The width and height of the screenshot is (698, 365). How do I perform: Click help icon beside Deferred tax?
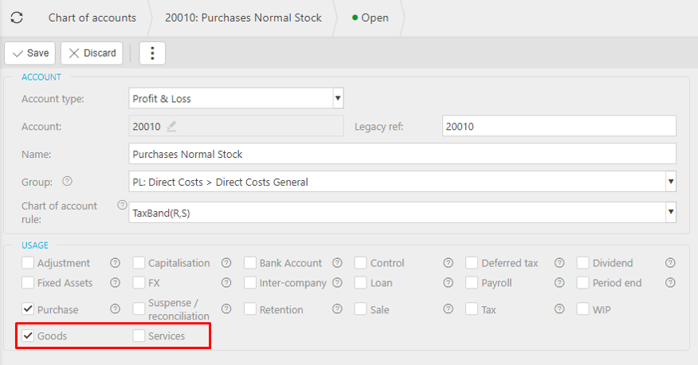[559, 263]
